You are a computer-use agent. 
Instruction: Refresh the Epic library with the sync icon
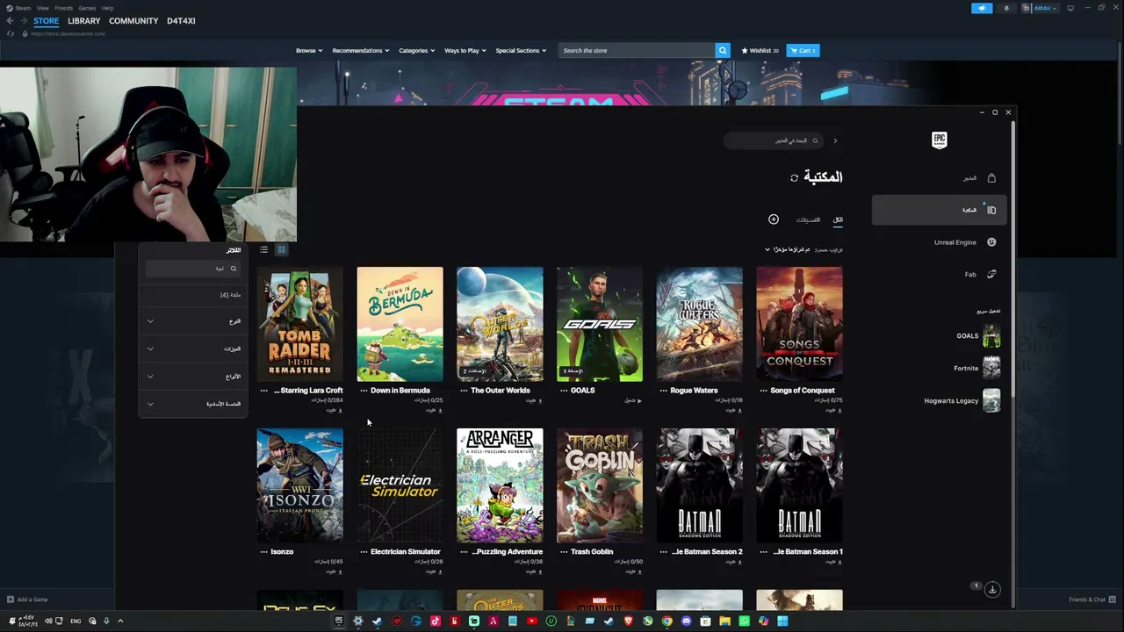click(794, 178)
